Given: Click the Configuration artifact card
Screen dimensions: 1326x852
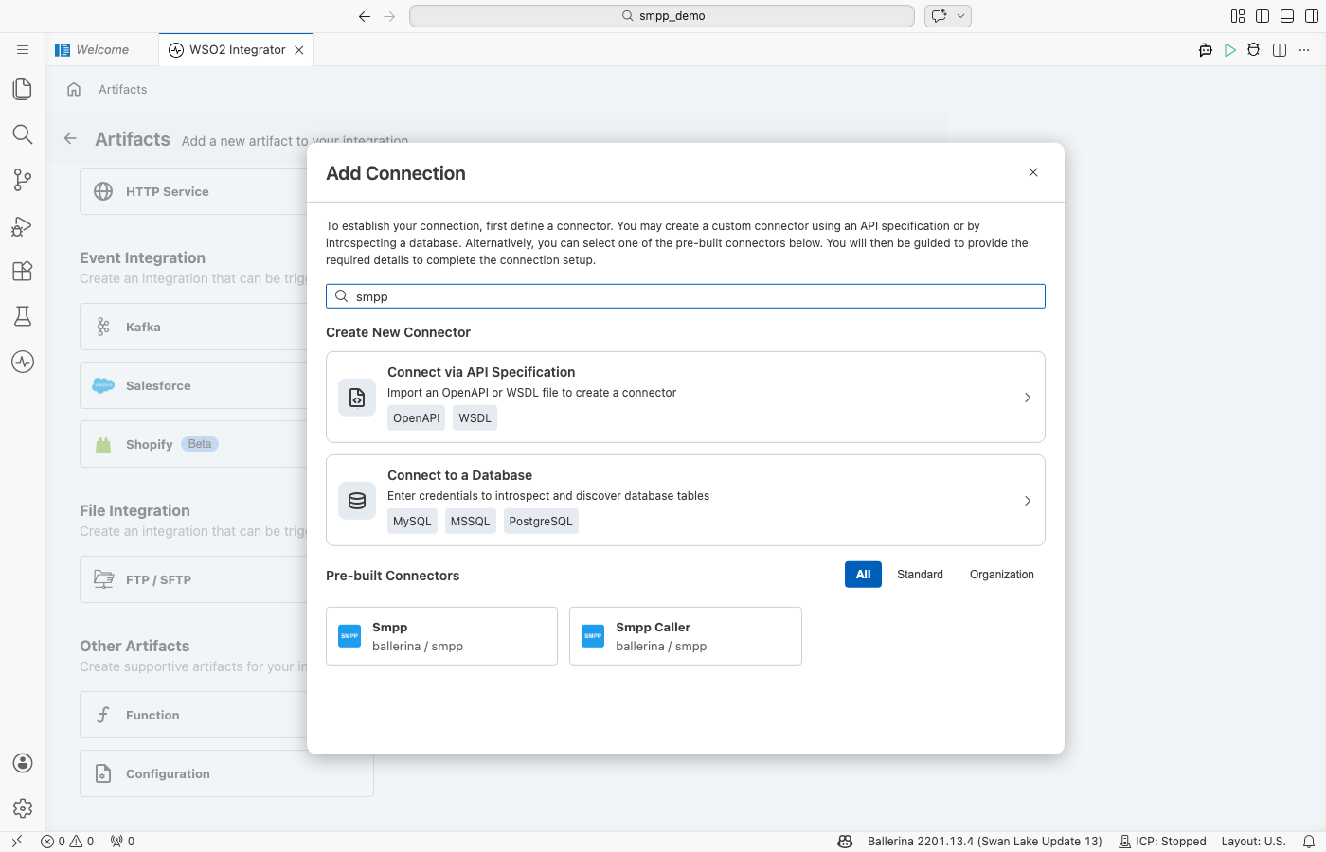Looking at the screenshot, I should tap(226, 773).
